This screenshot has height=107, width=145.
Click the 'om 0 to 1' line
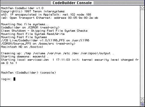[9, 63]
